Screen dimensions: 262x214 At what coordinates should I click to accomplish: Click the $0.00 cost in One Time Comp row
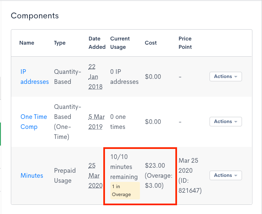click(x=153, y=122)
